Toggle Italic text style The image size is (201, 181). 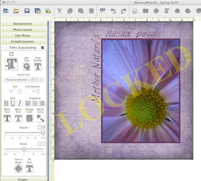tap(19, 103)
